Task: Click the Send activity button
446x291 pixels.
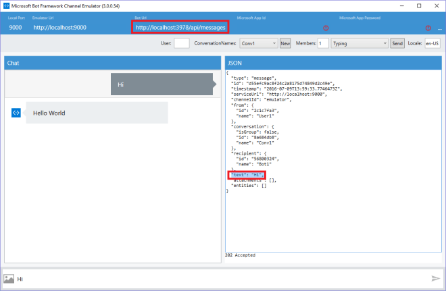Action: (398, 43)
